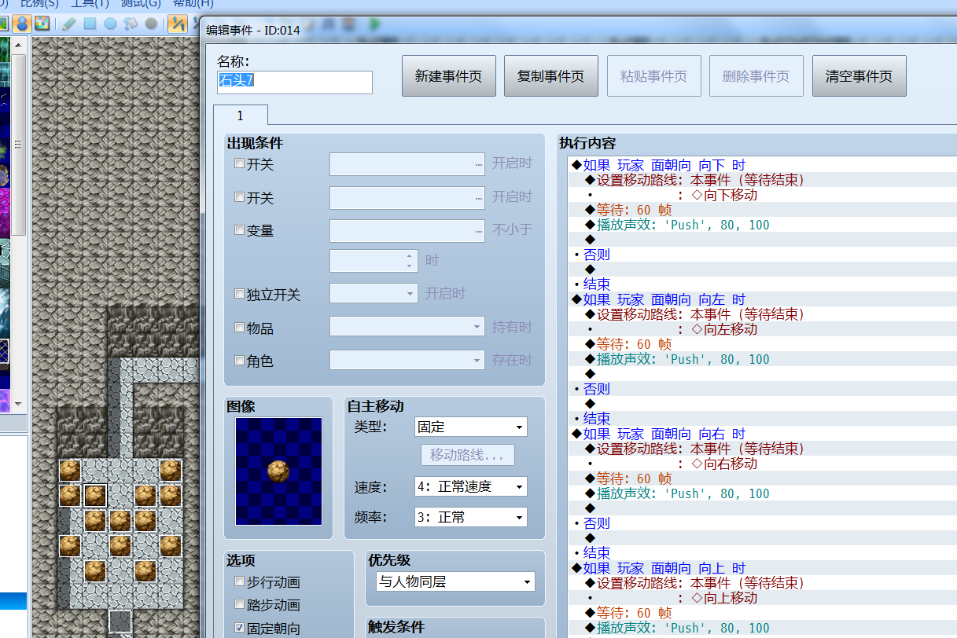Select the pencil drawing tool
Viewport: 957px width, 638px height.
(x=69, y=24)
